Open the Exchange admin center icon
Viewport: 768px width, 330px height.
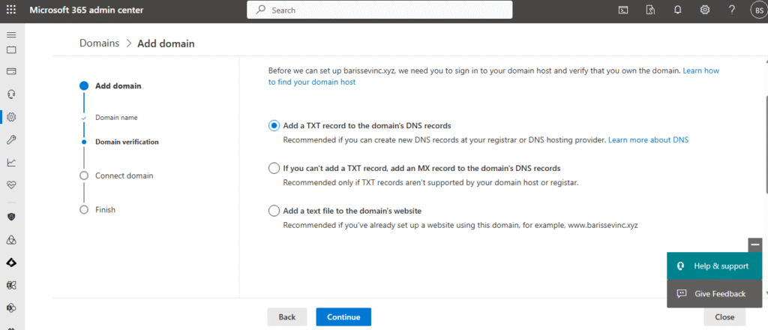11,285
